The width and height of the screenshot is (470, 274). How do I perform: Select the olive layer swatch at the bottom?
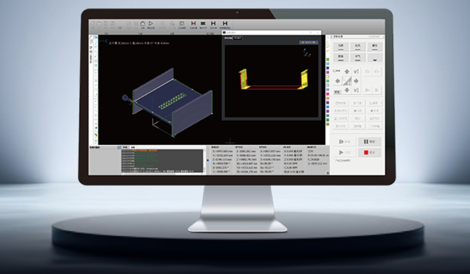[327, 124]
